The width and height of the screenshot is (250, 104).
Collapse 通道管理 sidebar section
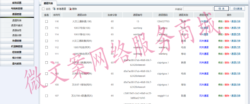17,14
